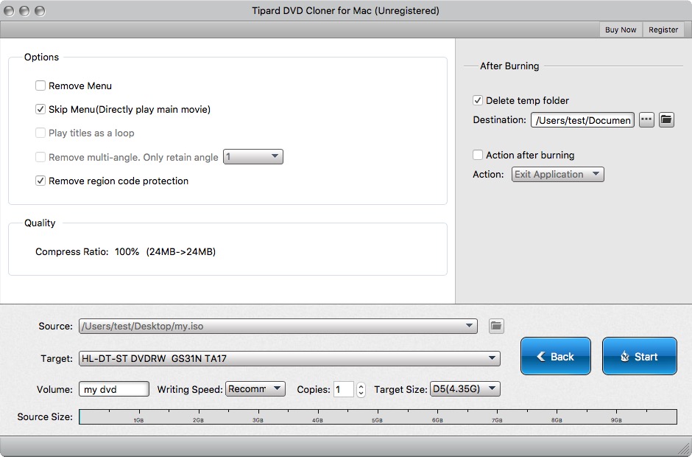Uncheck Remove region code protection
The width and height of the screenshot is (692, 457).
point(40,181)
